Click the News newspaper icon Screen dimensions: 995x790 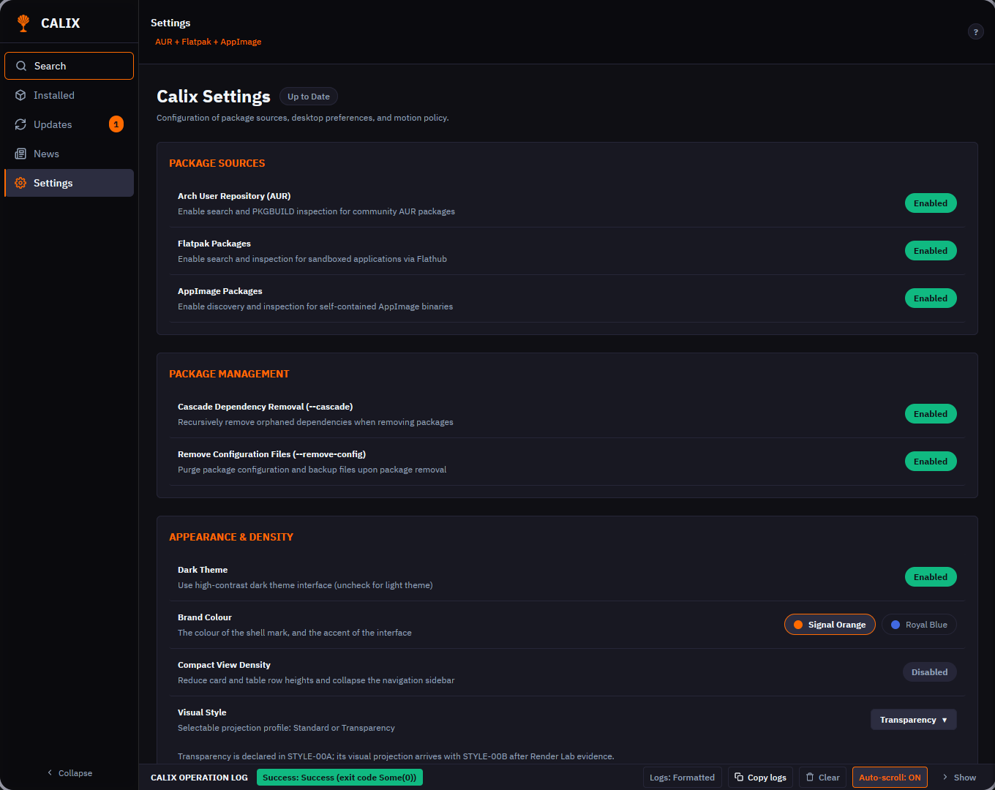(20, 154)
